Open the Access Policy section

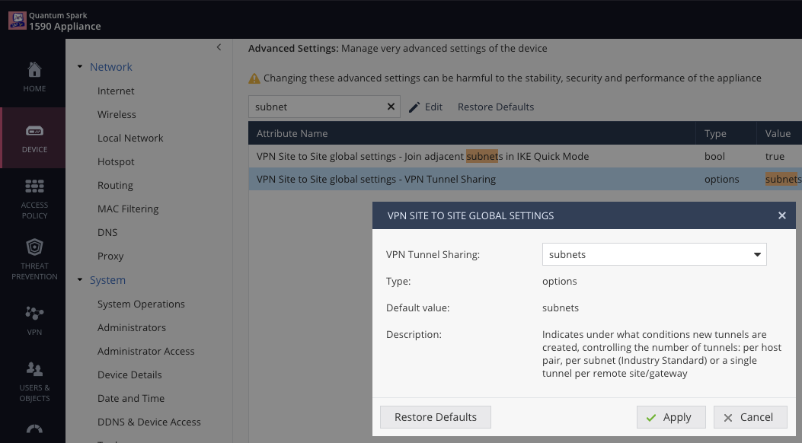click(34, 198)
